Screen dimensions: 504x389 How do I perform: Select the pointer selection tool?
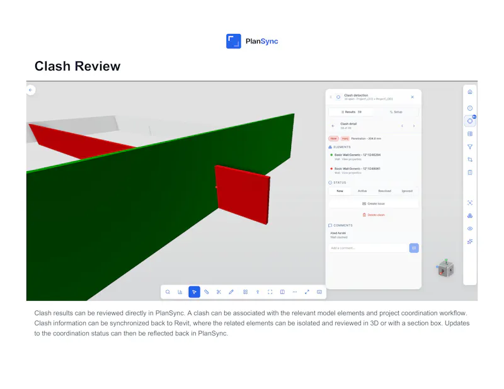click(194, 292)
